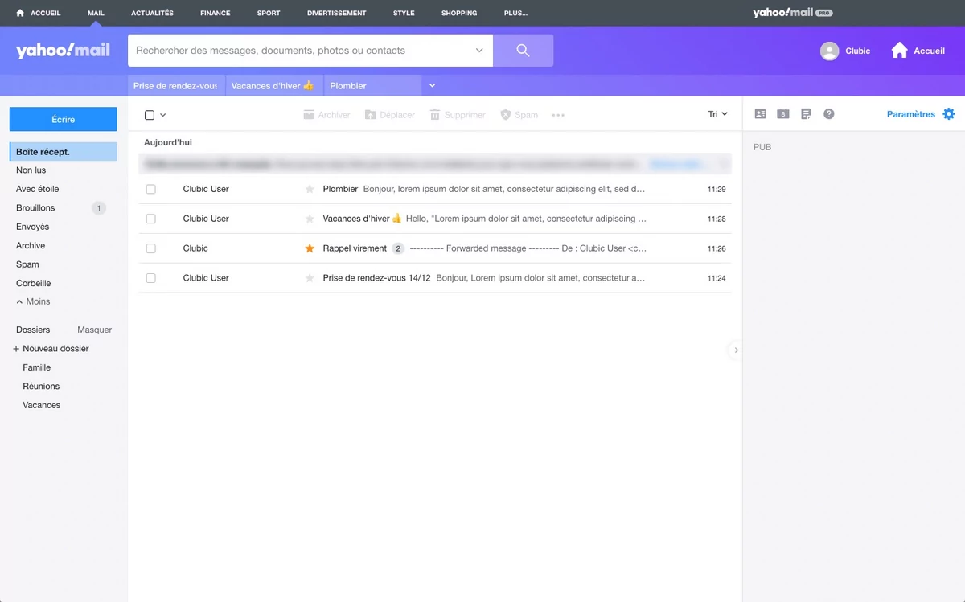Check the Vacances d'hiver message checkbox

click(x=150, y=219)
